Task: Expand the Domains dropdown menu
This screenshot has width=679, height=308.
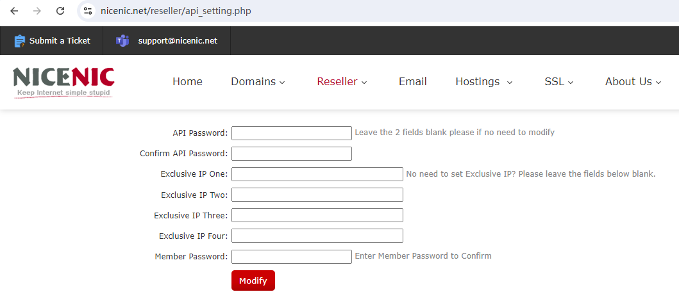Action: (258, 82)
